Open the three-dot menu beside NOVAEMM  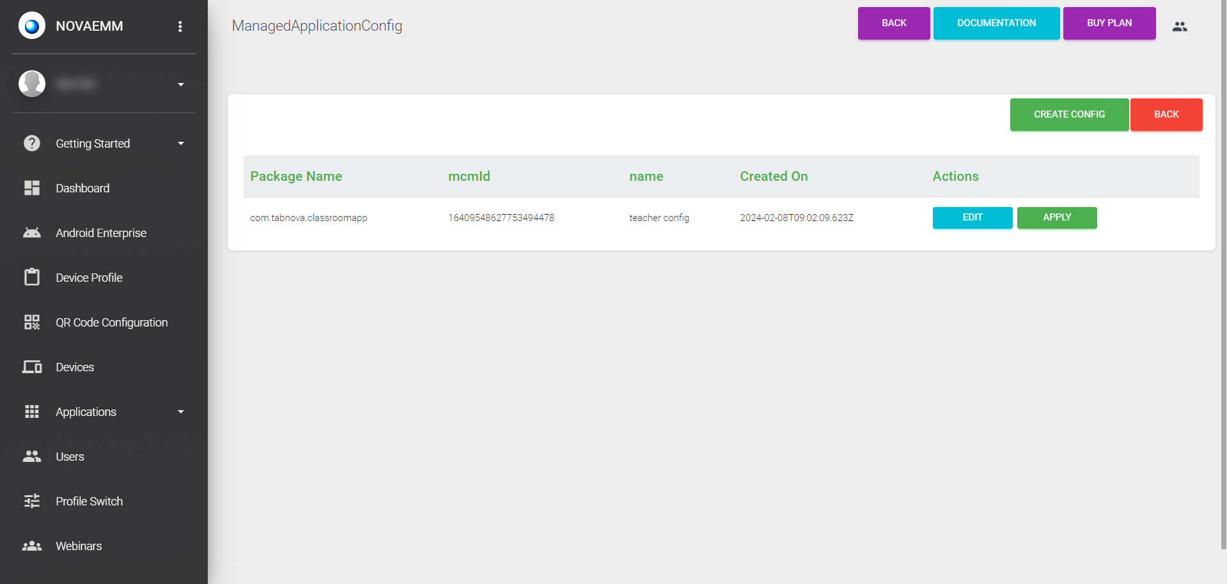(180, 26)
